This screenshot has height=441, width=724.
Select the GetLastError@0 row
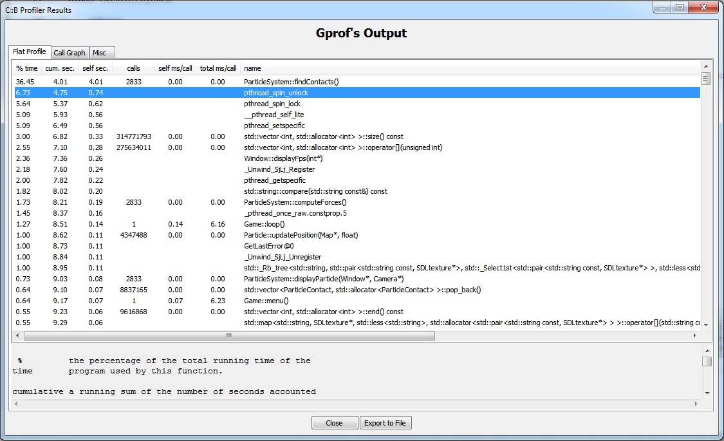[x=357, y=246]
